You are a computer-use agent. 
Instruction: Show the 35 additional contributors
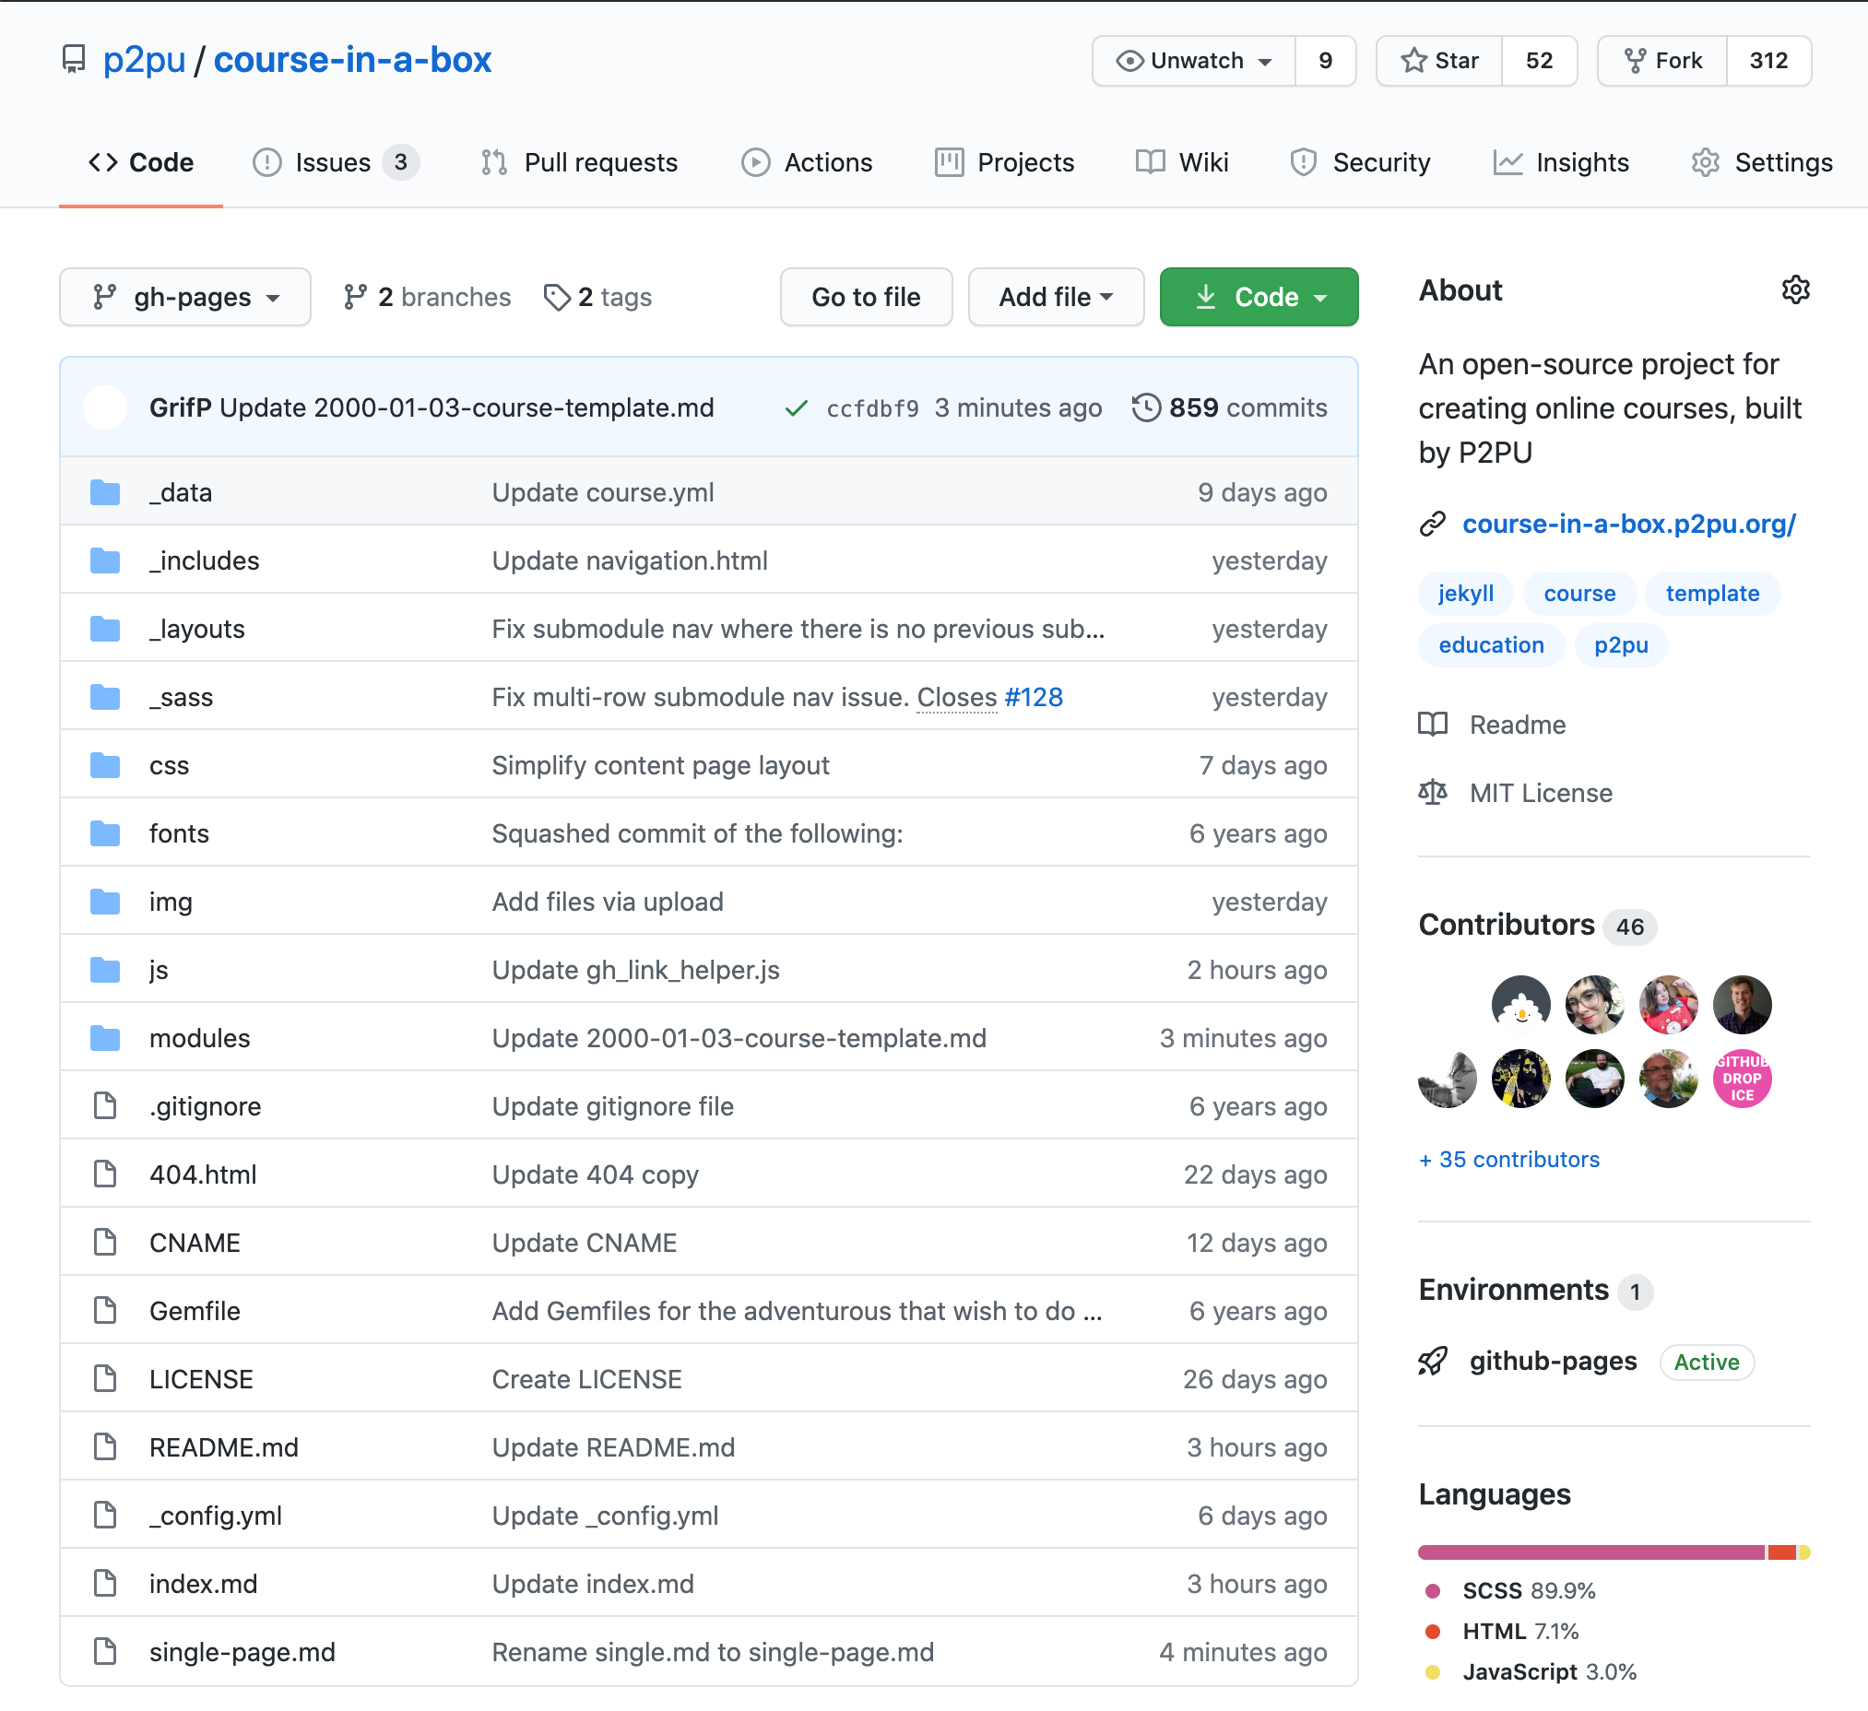pyautogui.click(x=1508, y=1159)
